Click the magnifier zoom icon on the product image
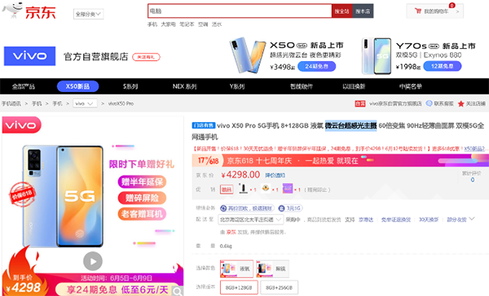 pyautogui.click(x=178, y=291)
